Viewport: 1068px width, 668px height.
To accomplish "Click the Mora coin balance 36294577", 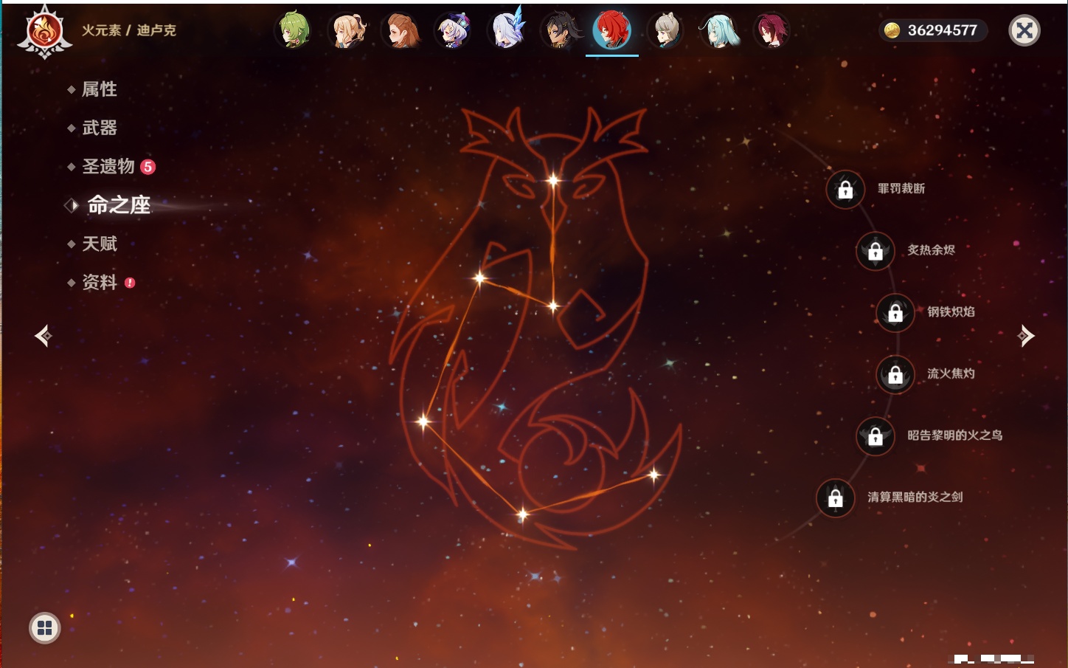I will coord(933,30).
